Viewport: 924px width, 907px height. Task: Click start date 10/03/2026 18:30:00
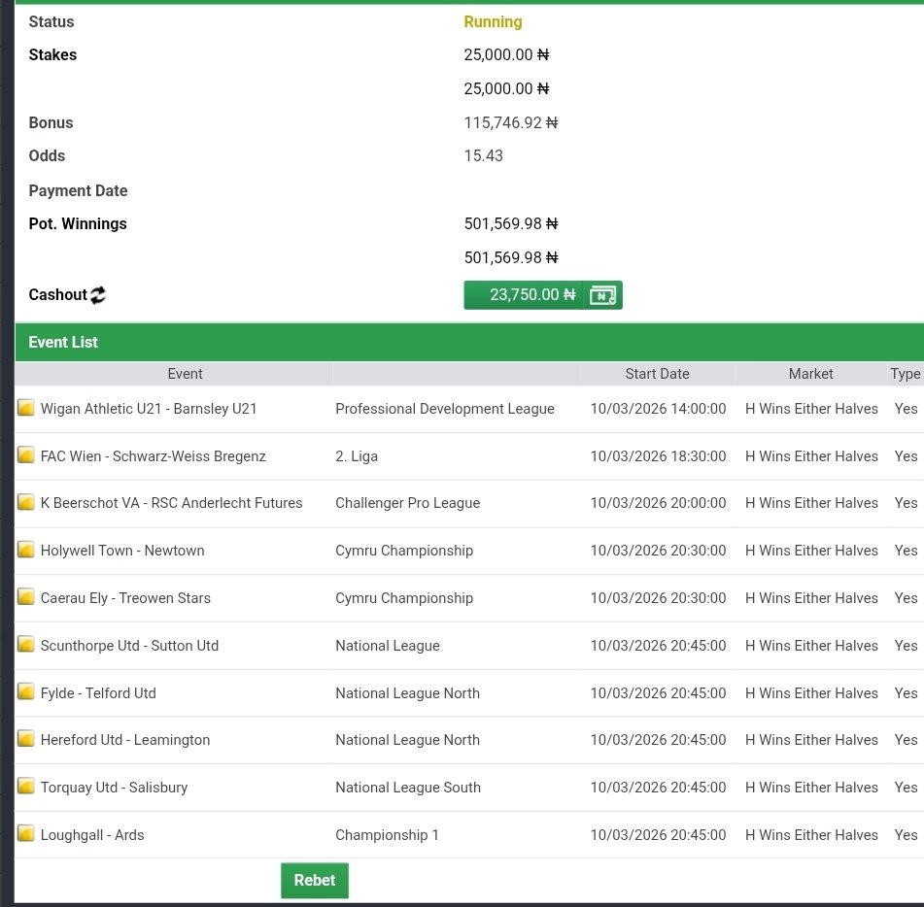click(x=658, y=456)
